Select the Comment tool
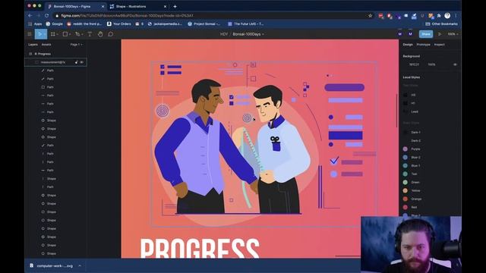 click(x=111, y=34)
